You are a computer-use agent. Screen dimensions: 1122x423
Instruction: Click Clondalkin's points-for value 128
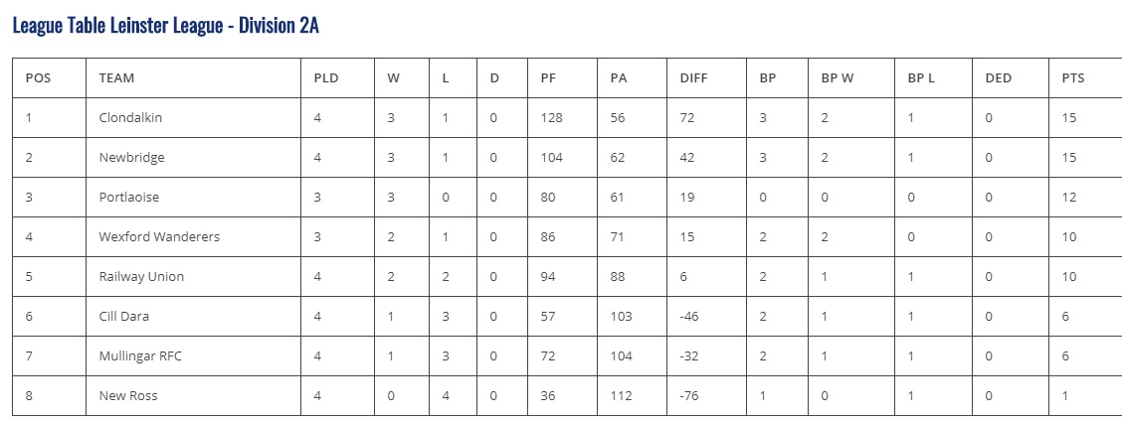(551, 118)
